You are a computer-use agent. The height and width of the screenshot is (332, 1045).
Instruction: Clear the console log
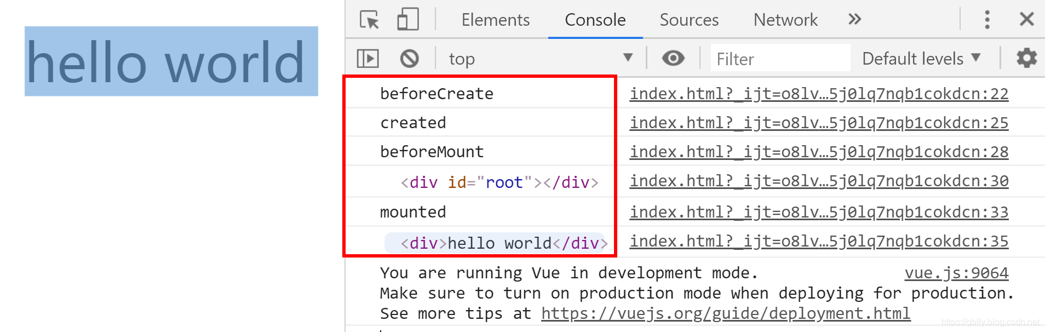pyautogui.click(x=409, y=58)
